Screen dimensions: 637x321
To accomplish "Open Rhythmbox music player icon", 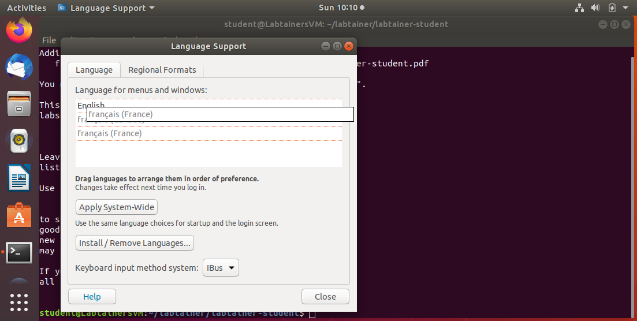I will point(19,140).
